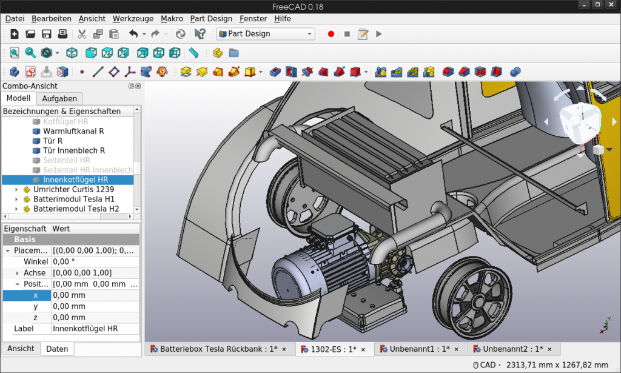Expand the Achse property row
The image size is (621, 373).
(17, 273)
